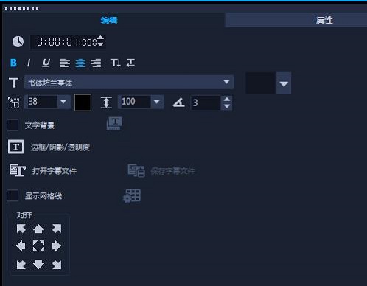Align title to bottom-left
This screenshot has width=367, height=286.
tap(21, 265)
